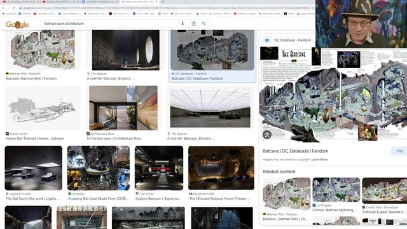Screen dimensions: 407x229
Task: Open Heroic Bat-Themed Homes sketch thumbnail
Action: (x=43, y=108)
